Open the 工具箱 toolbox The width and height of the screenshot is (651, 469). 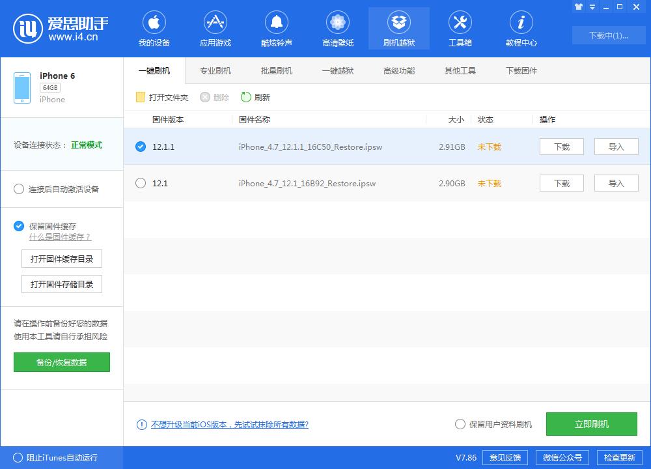click(460, 28)
